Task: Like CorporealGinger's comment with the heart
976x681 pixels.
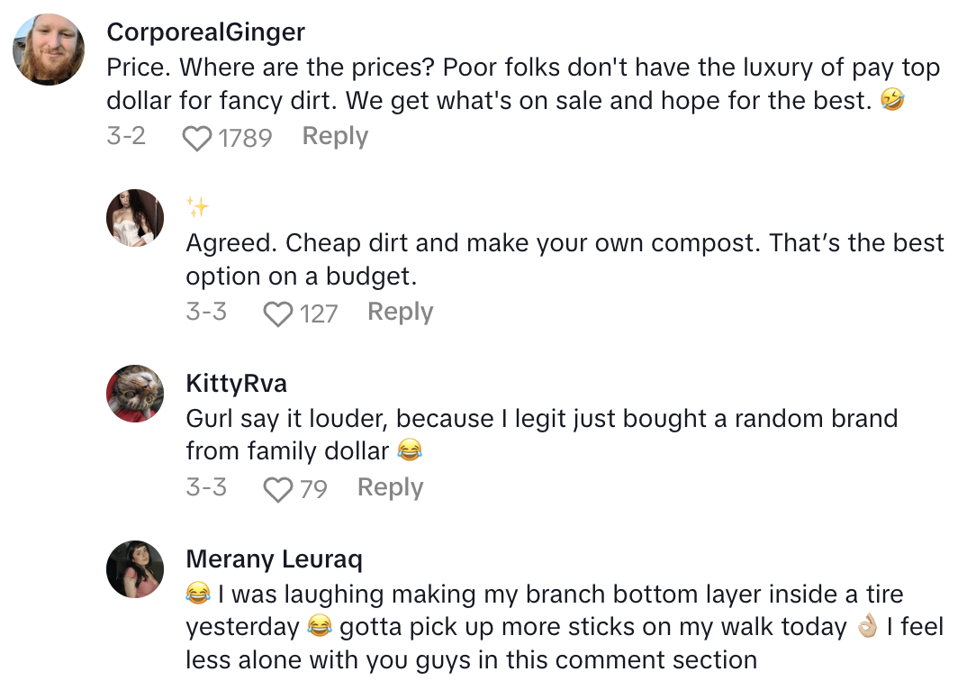Action: 197,138
